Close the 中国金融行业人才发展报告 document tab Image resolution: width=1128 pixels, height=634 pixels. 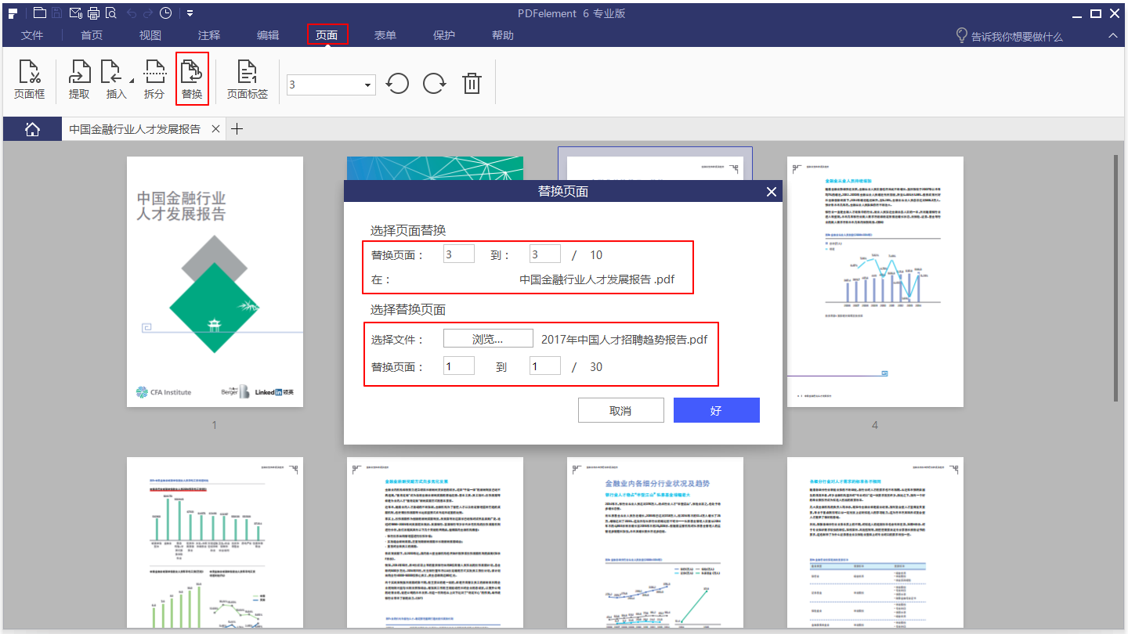[x=215, y=129]
